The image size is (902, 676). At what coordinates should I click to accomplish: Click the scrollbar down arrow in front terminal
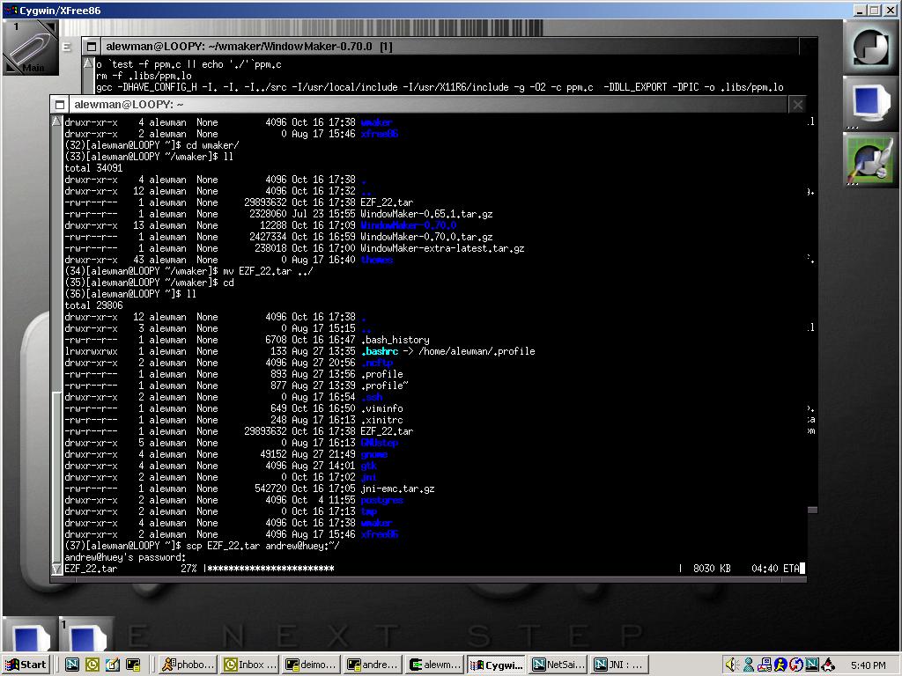click(x=57, y=569)
